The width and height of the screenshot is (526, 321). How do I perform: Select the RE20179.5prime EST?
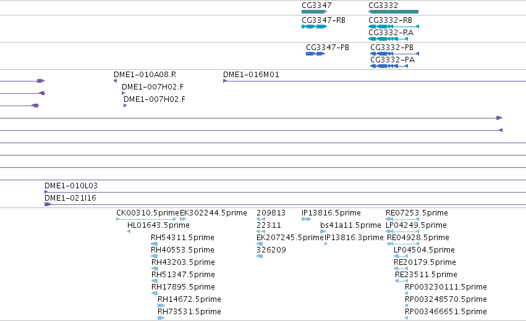(x=401, y=269)
